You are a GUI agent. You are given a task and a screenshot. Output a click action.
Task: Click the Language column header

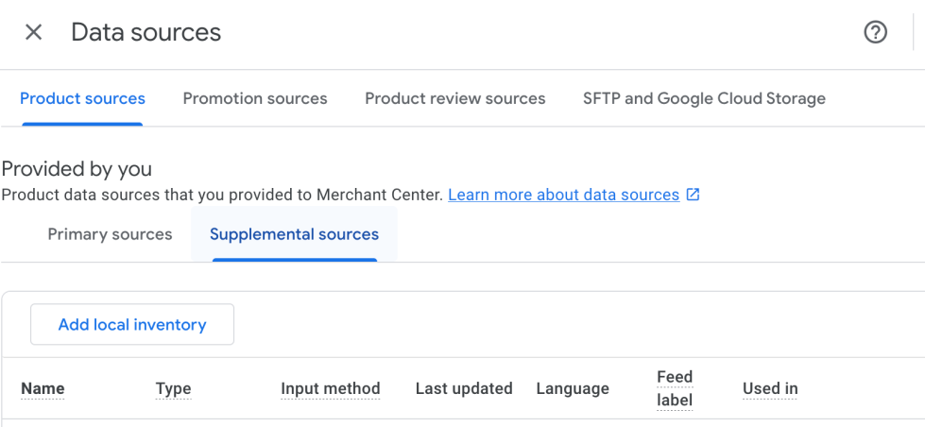(x=573, y=388)
